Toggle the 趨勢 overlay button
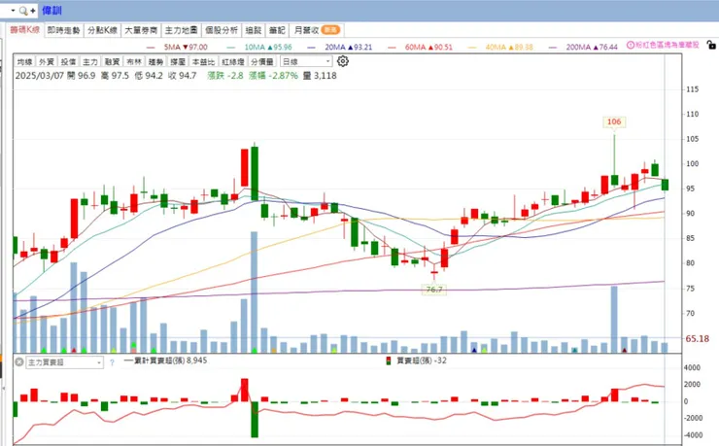 click(155, 61)
